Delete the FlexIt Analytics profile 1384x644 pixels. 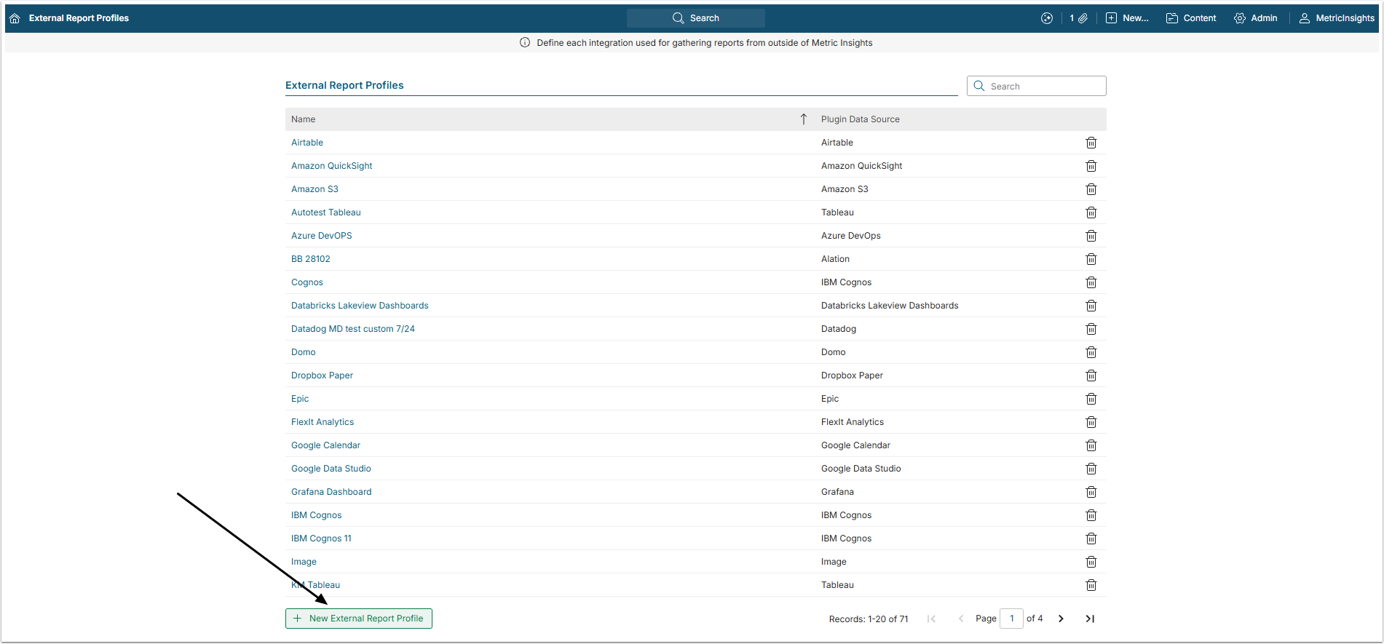1091,422
